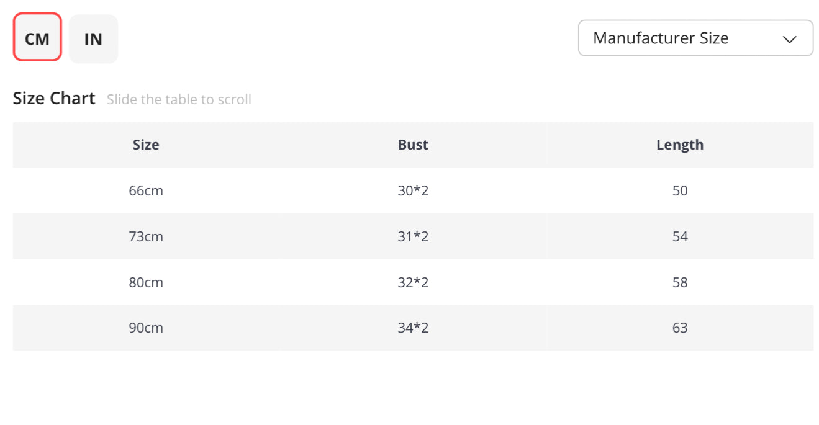The width and height of the screenshot is (819, 425).
Task: Click the 34*2 bust value
Action: tap(413, 328)
